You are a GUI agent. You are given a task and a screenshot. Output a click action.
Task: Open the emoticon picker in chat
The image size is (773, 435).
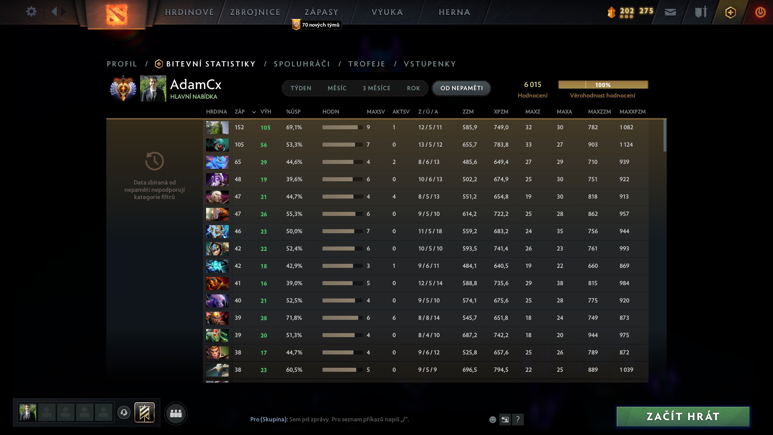click(x=492, y=420)
